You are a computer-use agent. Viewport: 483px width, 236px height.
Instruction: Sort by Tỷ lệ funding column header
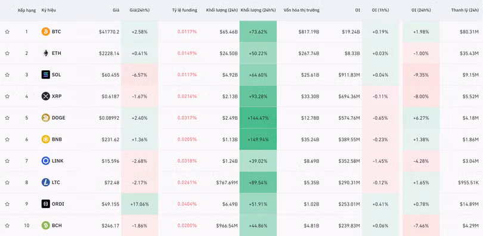coord(184,10)
